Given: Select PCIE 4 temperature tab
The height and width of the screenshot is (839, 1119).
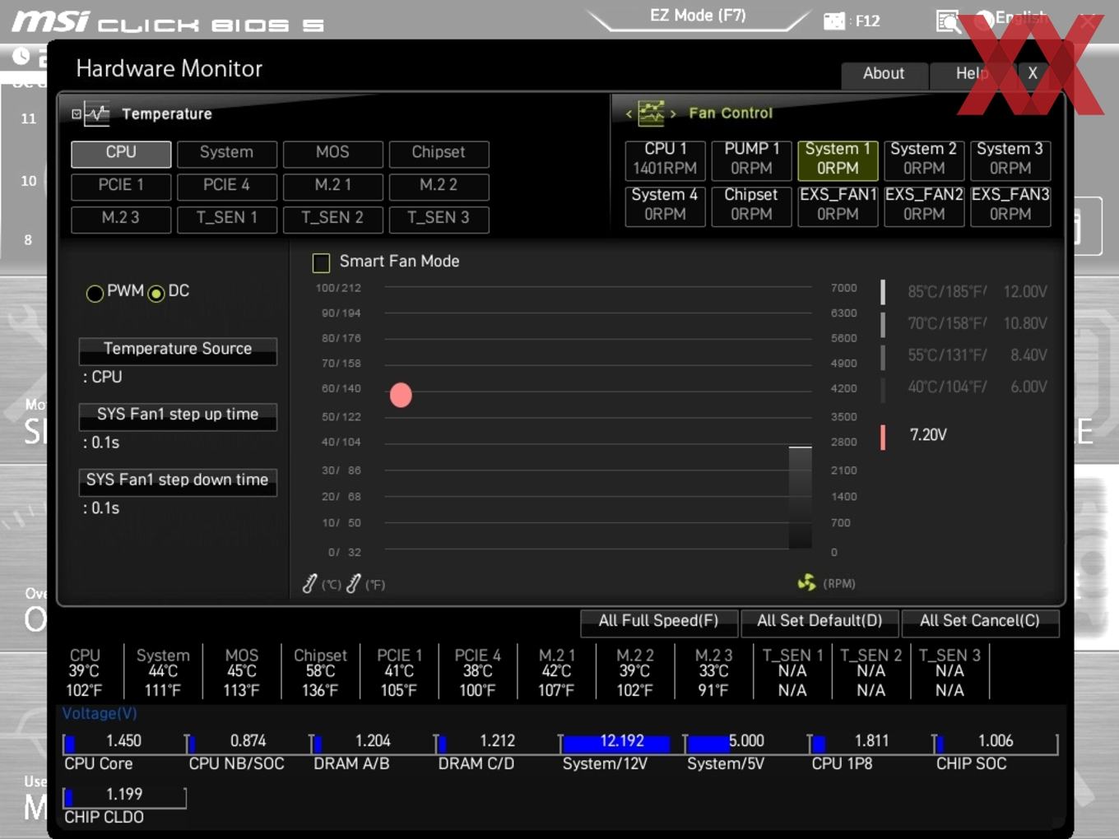Looking at the screenshot, I should coord(226,186).
